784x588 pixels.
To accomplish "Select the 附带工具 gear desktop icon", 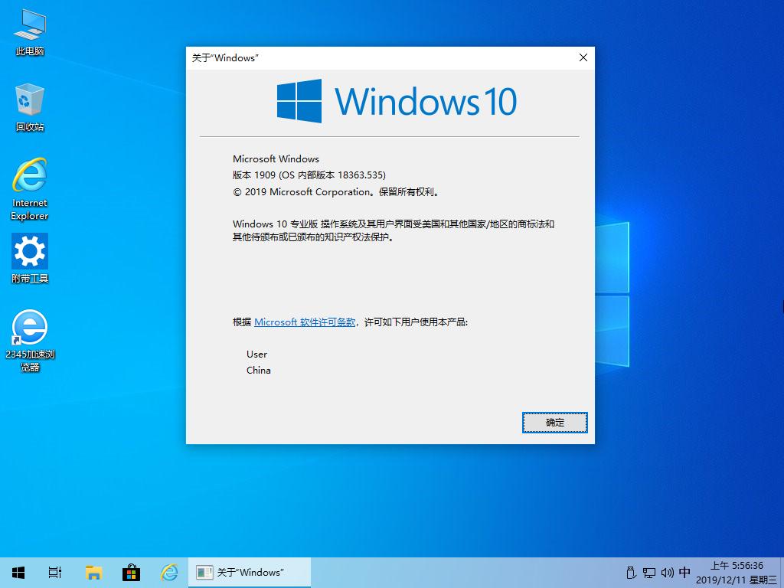I will click(30, 259).
